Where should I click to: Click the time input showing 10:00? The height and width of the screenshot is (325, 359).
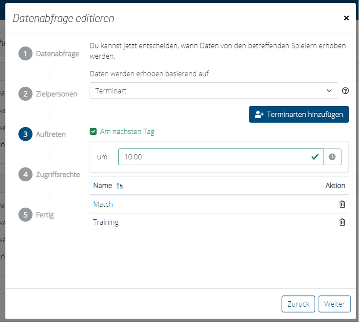pos(220,157)
